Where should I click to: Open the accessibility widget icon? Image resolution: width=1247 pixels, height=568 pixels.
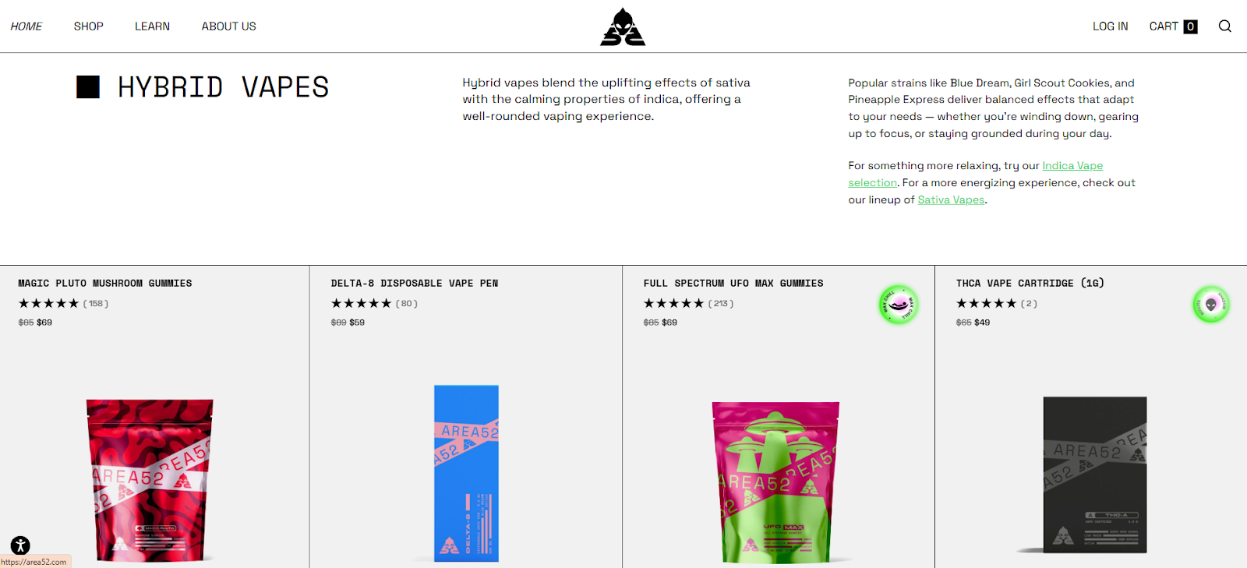pos(20,545)
